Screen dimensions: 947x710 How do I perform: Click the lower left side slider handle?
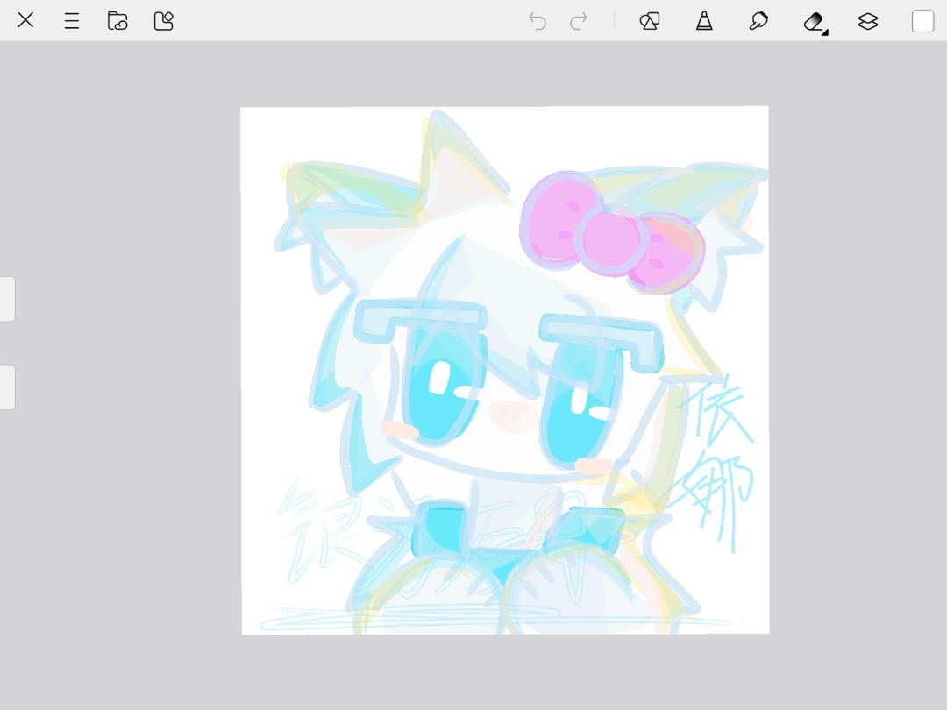(7, 387)
